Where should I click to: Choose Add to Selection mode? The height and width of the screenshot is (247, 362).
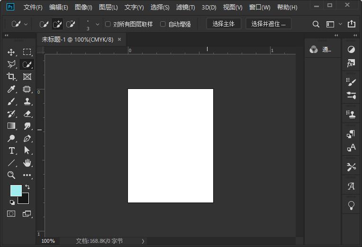pyautogui.click(x=57, y=24)
